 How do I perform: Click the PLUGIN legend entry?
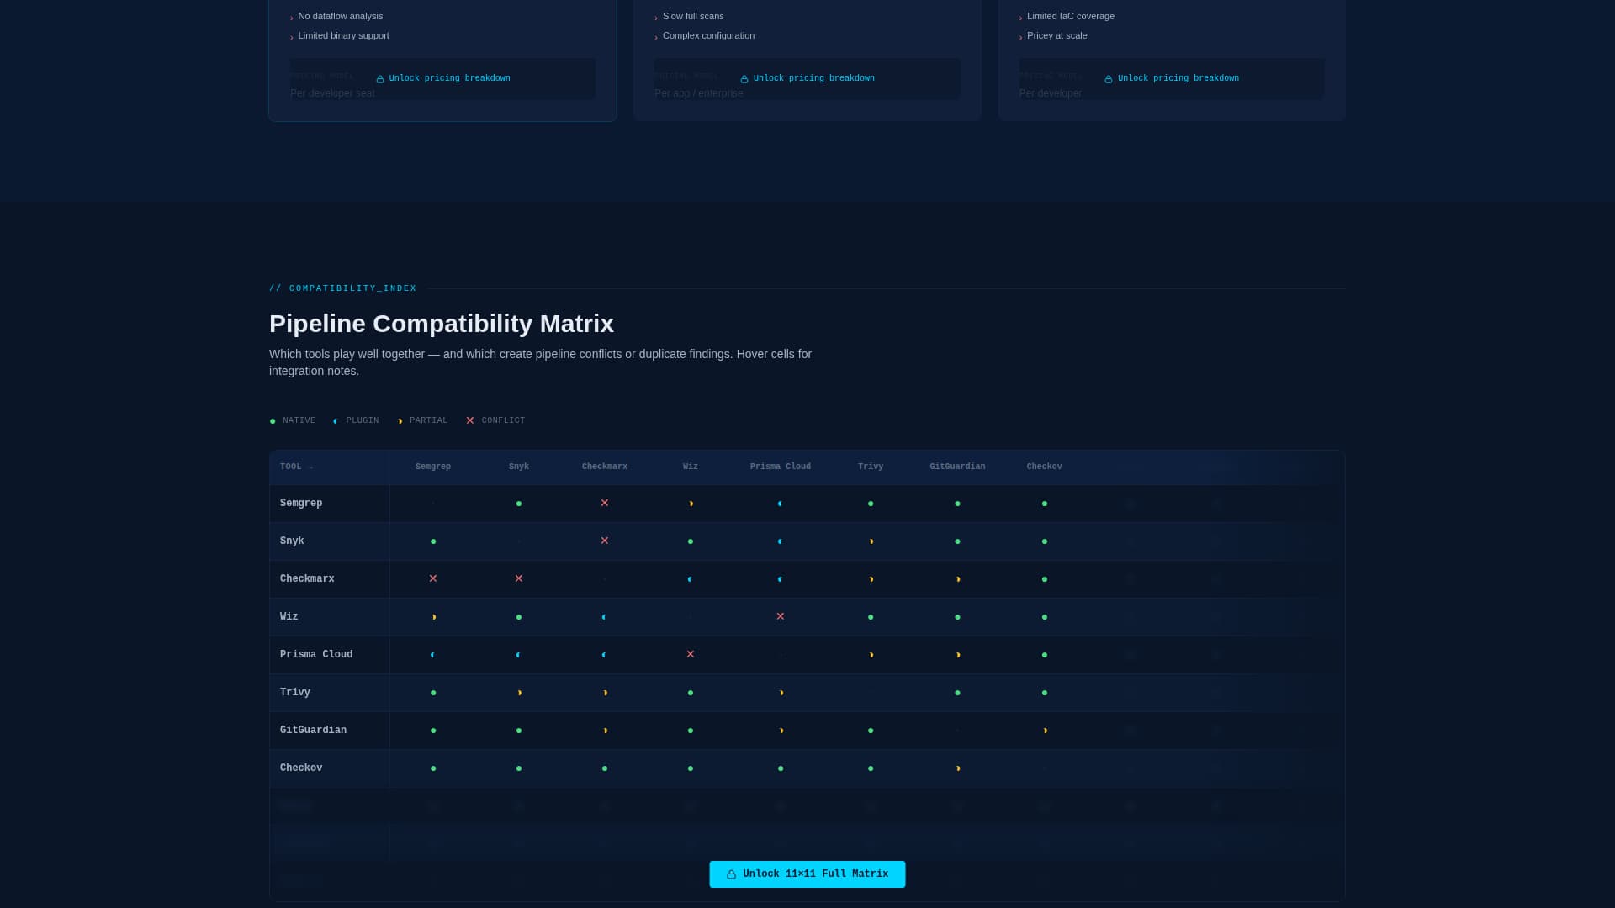(356, 420)
